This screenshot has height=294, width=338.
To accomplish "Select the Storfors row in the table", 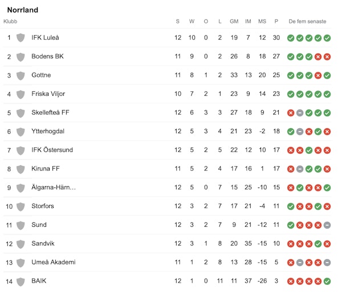I will 167,206.
